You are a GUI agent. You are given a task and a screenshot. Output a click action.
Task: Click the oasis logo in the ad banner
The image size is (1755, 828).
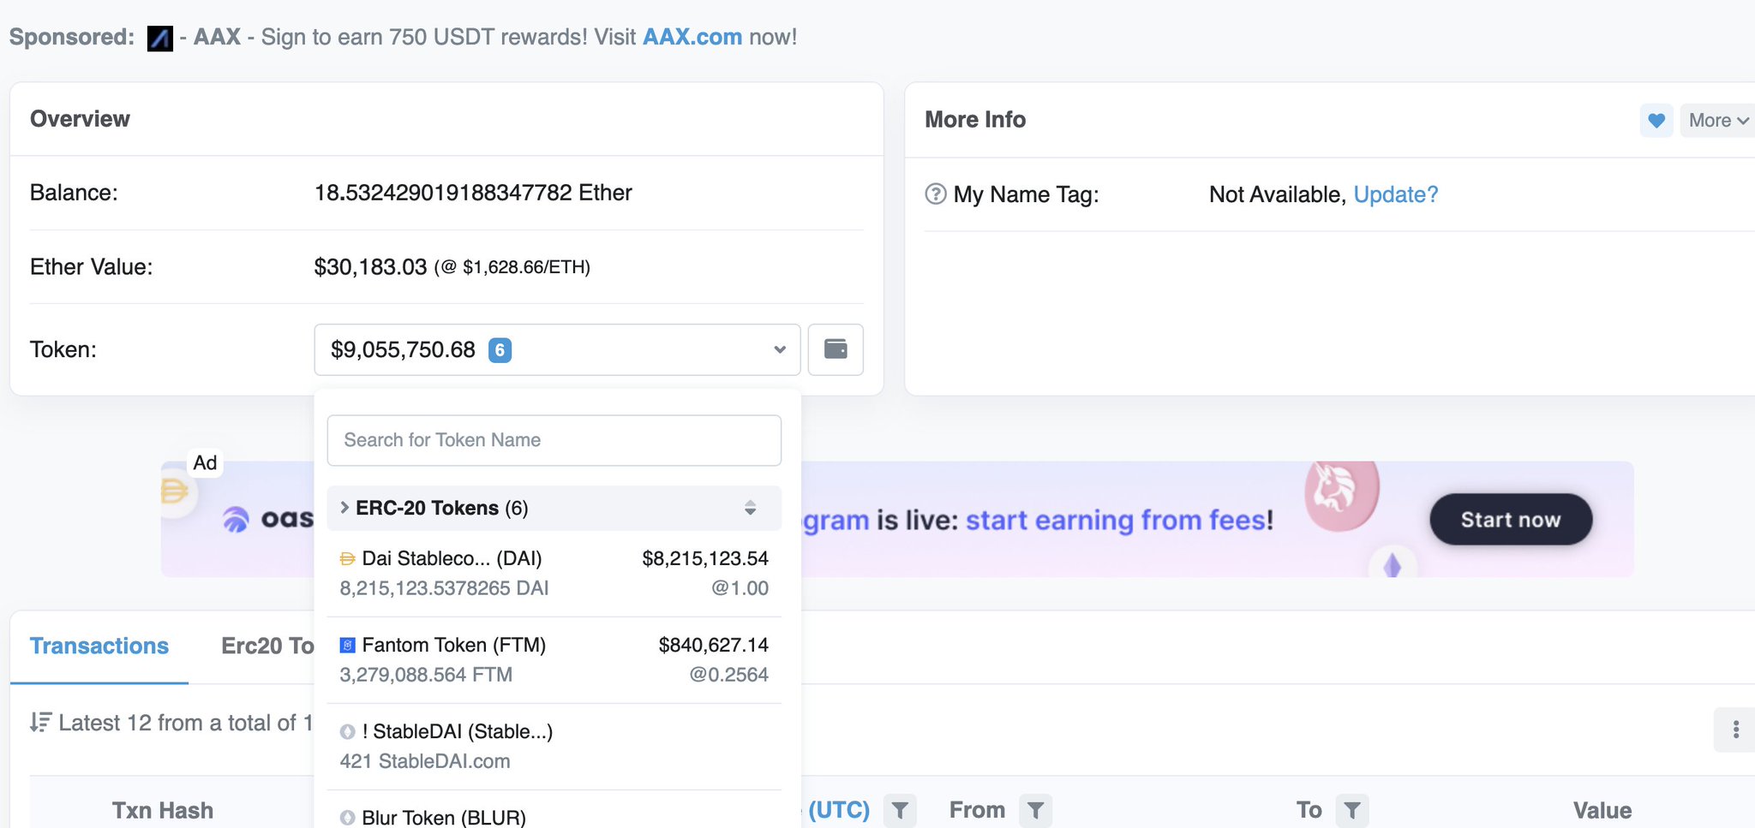(269, 519)
